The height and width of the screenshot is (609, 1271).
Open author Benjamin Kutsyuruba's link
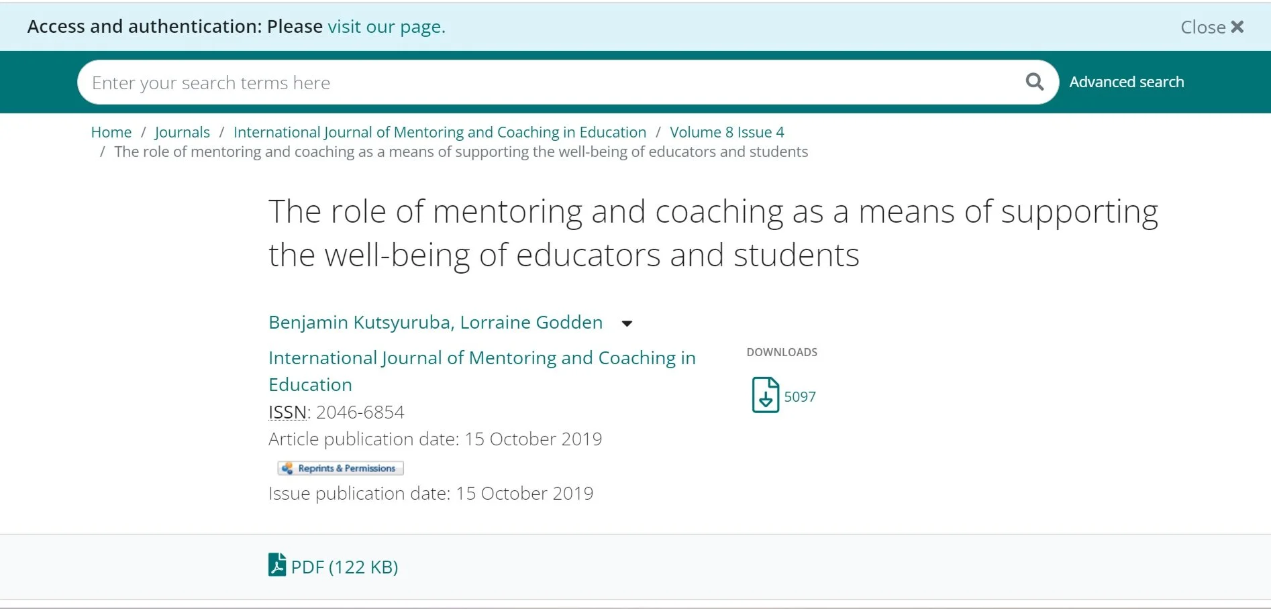coord(359,323)
